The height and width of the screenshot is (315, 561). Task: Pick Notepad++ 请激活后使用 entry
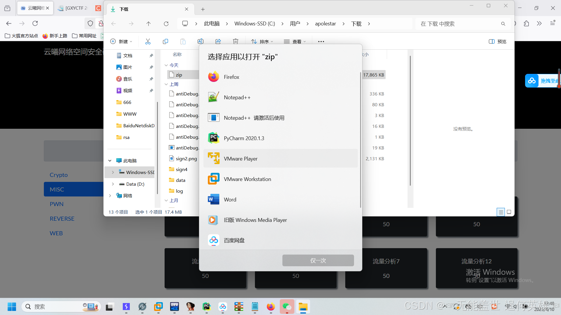pos(280,118)
